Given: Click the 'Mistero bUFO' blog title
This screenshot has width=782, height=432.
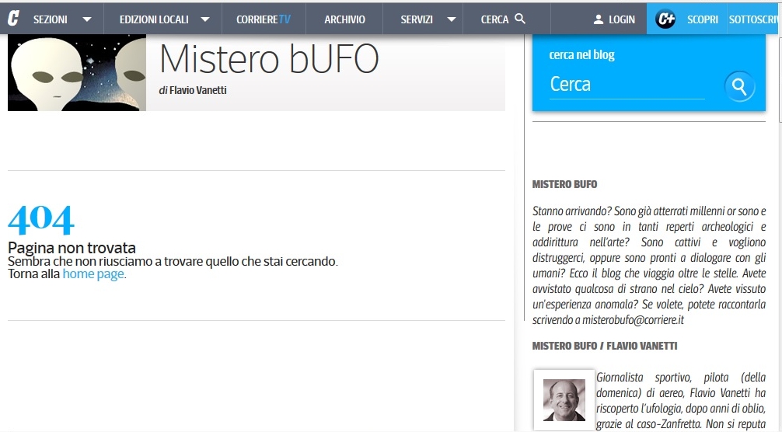Looking at the screenshot, I should (268, 58).
